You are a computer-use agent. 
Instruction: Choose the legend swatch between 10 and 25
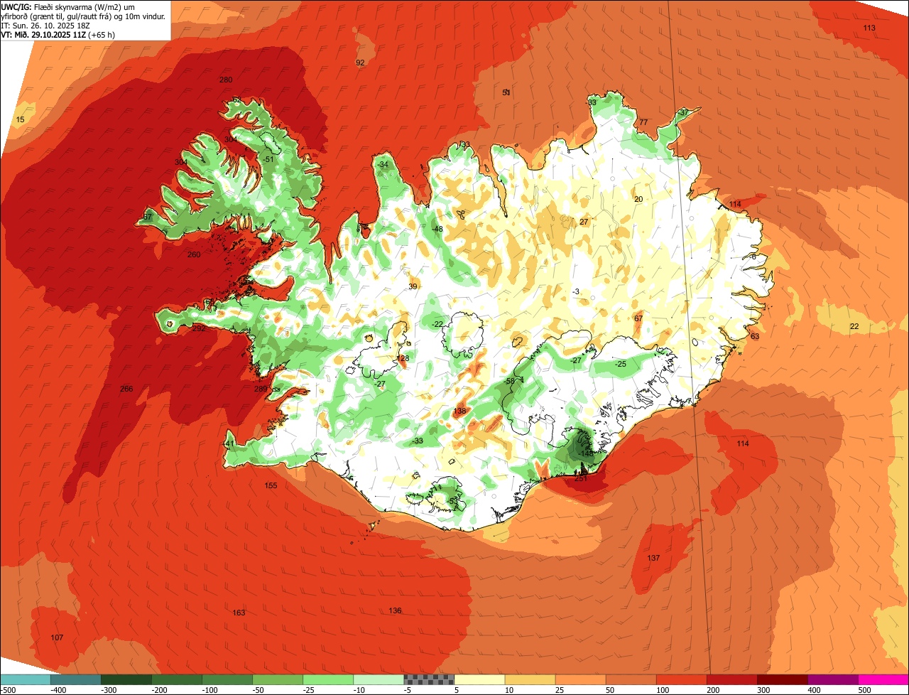530,679
